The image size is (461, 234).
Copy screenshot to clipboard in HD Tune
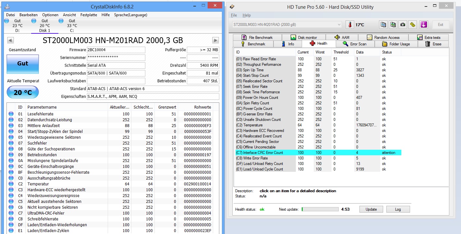tap(393, 25)
